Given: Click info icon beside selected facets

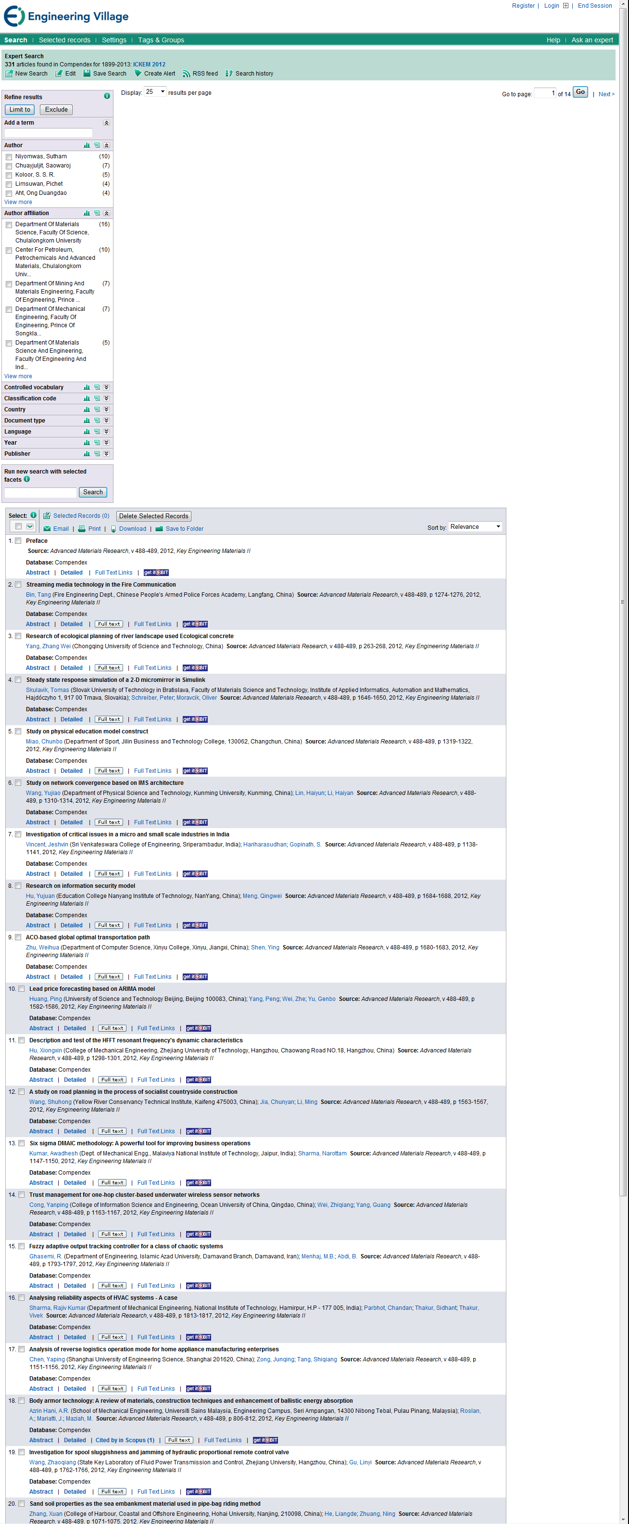Looking at the screenshot, I should point(26,480).
